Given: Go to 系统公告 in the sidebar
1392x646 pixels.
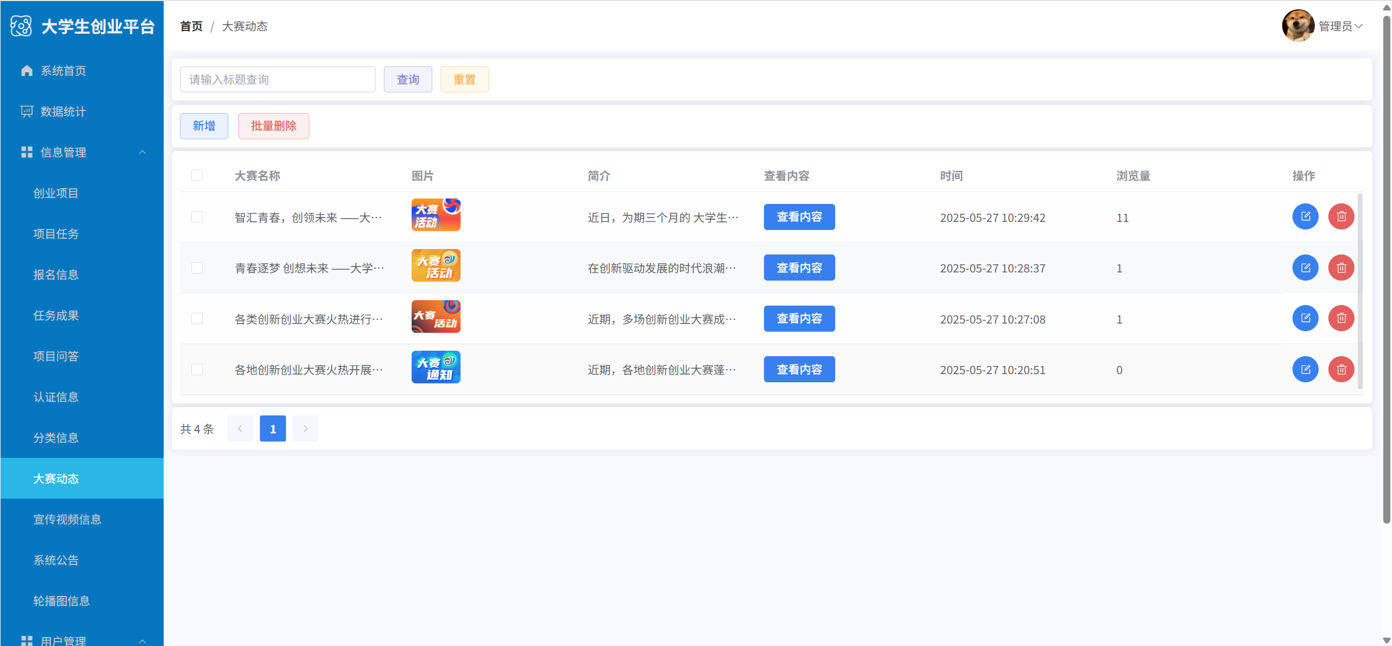Looking at the screenshot, I should tap(56, 560).
